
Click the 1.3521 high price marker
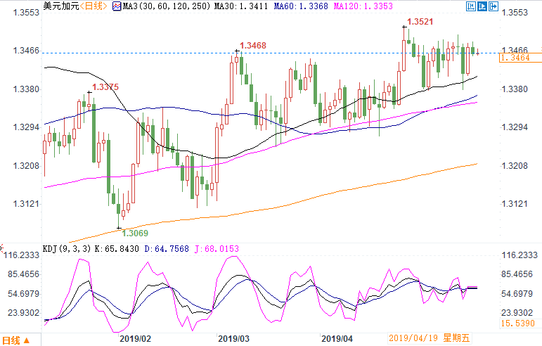420,23
